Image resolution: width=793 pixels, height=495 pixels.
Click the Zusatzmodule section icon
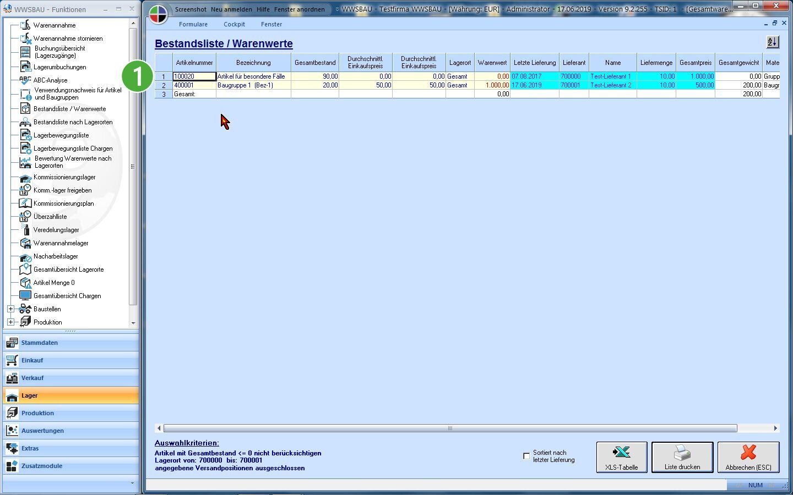[12, 466]
